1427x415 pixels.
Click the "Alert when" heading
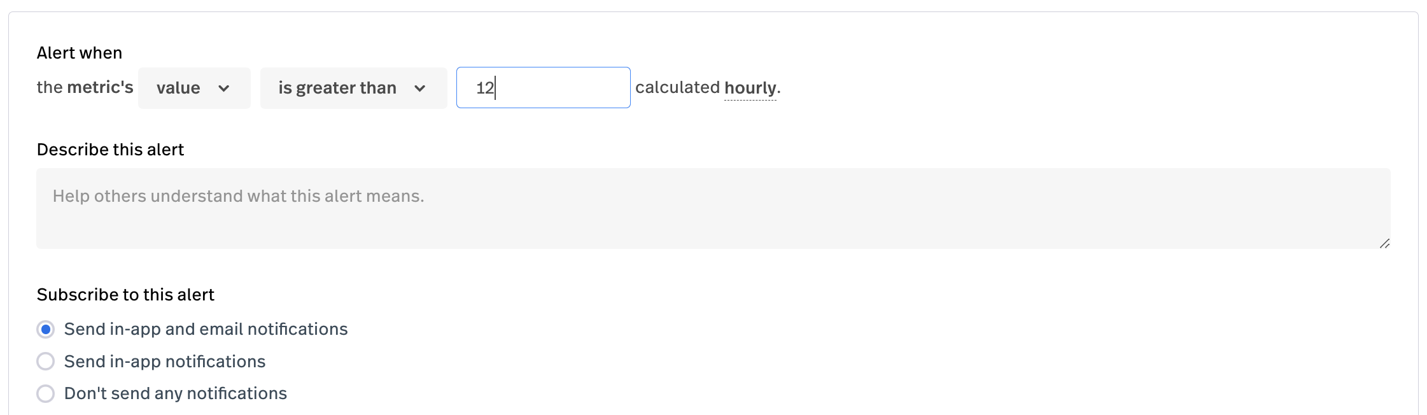click(80, 53)
